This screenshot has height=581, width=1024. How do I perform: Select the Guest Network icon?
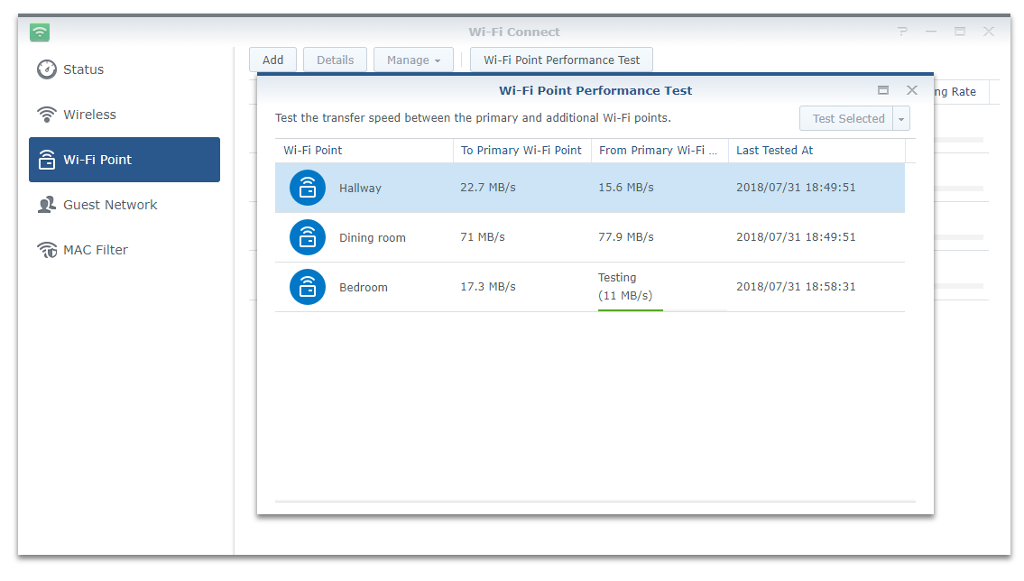click(x=46, y=205)
